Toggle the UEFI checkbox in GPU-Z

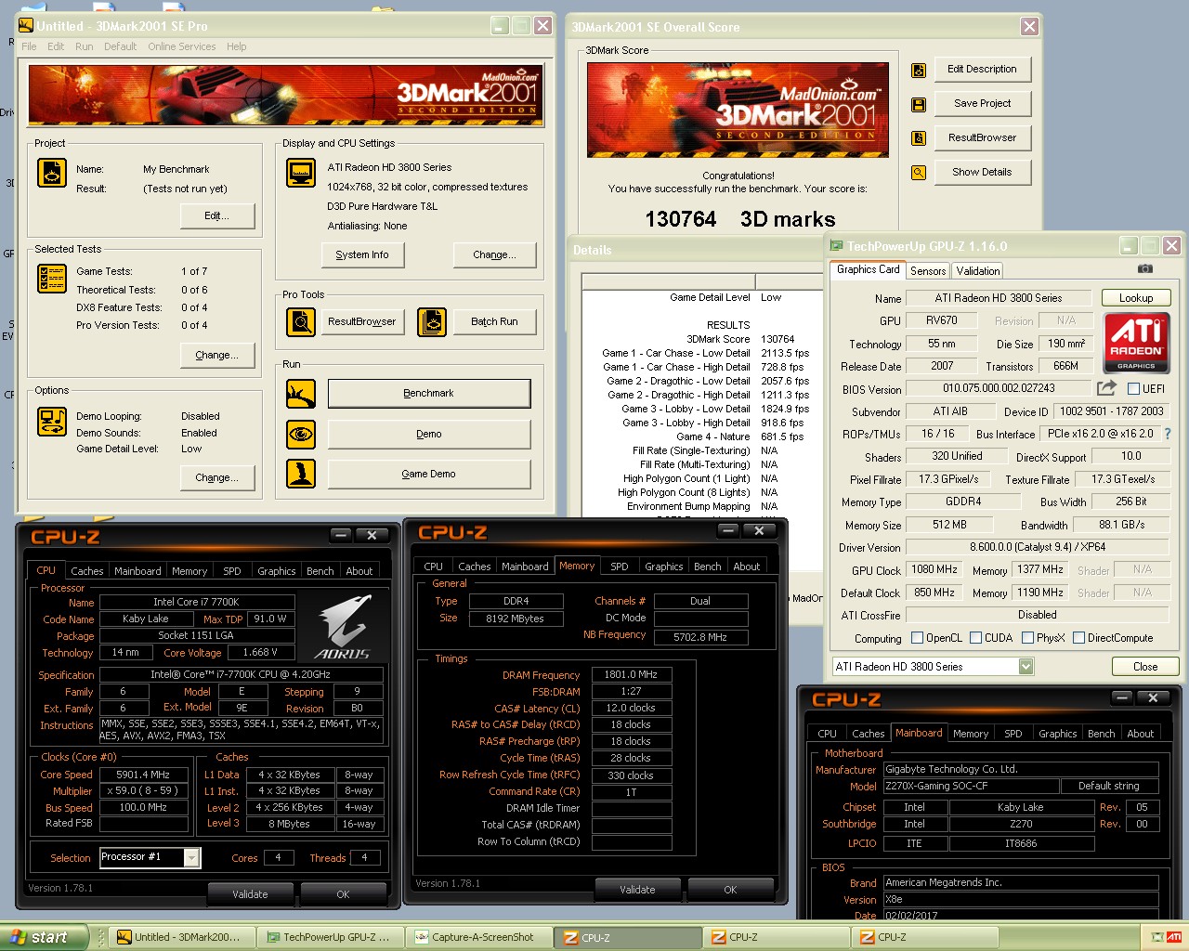1133,388
